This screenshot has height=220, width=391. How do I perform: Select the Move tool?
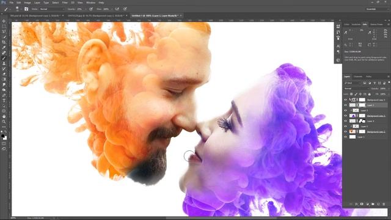coord(4,21)
